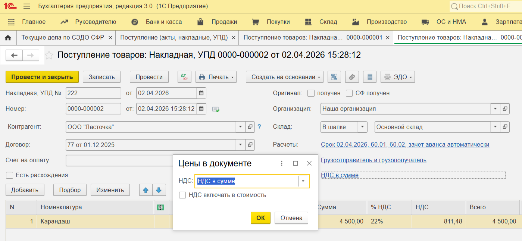The height and width of the screenshot is (241, 522).
Task: Tick the СФ получен checkbox
Action: tap(349, 93)
